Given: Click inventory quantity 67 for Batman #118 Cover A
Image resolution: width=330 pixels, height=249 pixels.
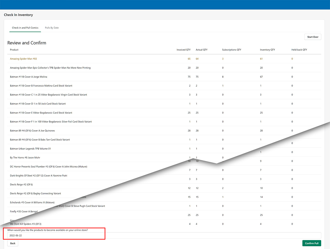Looking at the screenshot, I should 262,77.
